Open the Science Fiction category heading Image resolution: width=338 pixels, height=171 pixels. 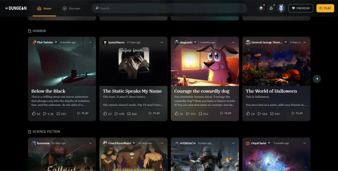click(x=44, y=131)
